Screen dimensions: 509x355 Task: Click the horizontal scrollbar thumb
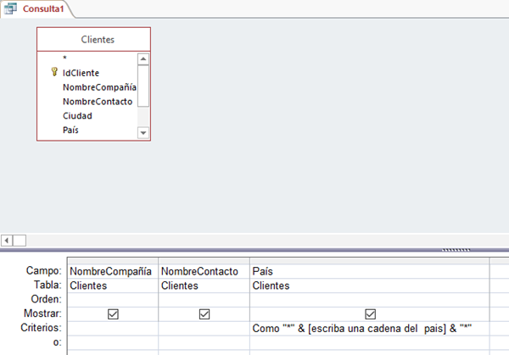tap(20, 241)
